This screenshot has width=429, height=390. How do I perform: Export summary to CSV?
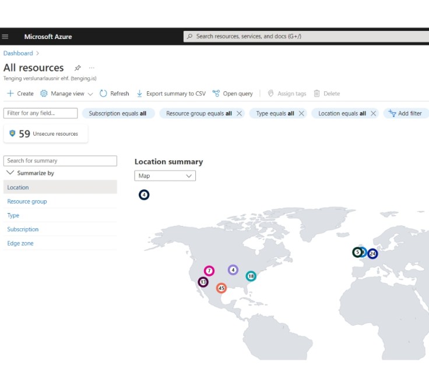click(171, 94)
